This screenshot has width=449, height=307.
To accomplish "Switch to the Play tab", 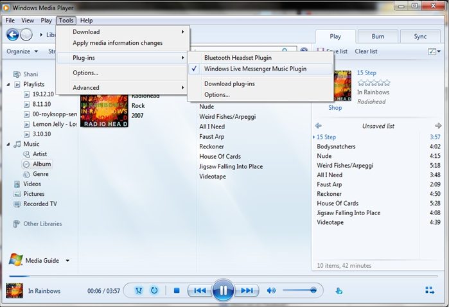I will pos(335,37).
